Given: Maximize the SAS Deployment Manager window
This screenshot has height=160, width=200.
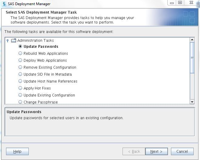Looking at the screenshot, I should pos(180,3).
